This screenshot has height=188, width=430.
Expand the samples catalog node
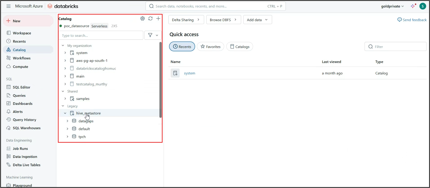point(65,99)
